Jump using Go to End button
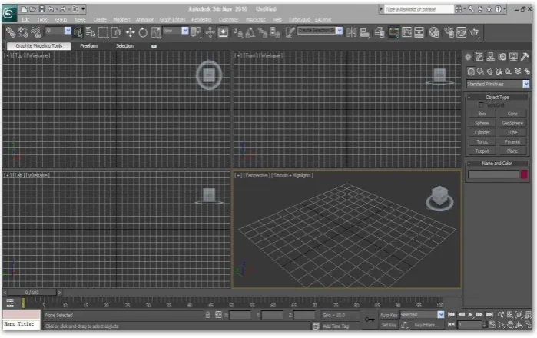The width and height of the screenshot is (537, 338). (489, 314)
